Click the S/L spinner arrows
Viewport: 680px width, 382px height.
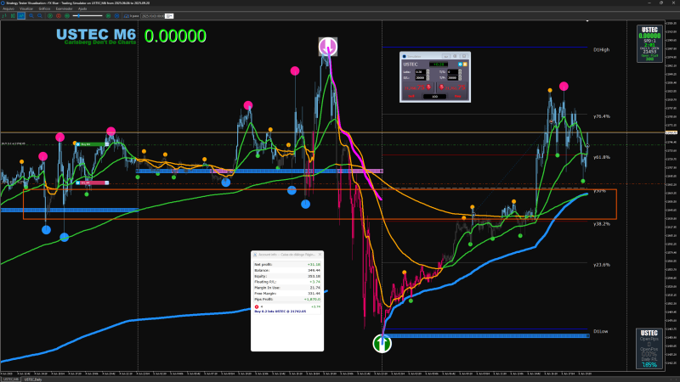pos(428,78)
